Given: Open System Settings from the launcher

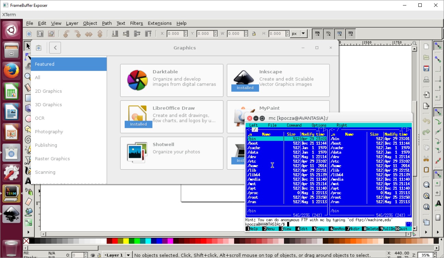Looking at the screenshot, I should click(x=12, y=173).
